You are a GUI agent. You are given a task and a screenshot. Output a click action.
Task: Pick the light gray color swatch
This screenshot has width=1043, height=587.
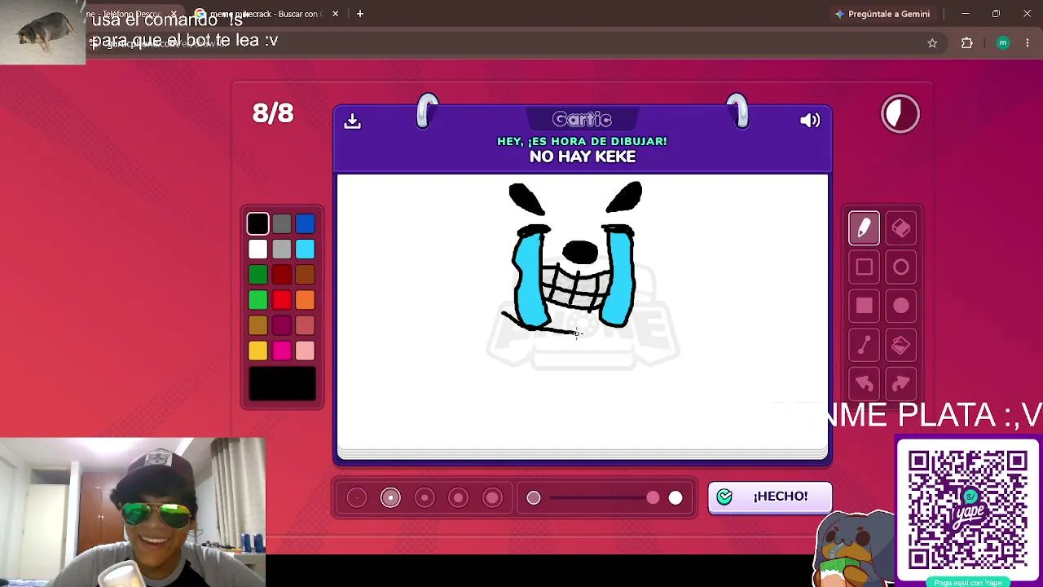[x=281, y=249]
